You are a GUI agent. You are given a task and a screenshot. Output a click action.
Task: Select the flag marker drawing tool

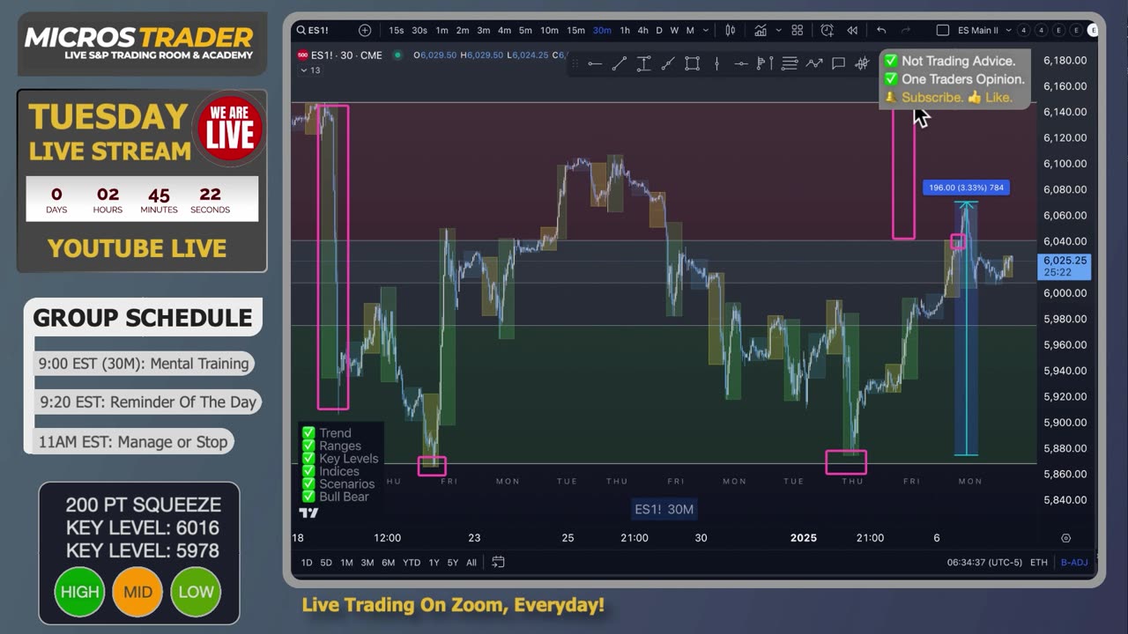(765, 63)
